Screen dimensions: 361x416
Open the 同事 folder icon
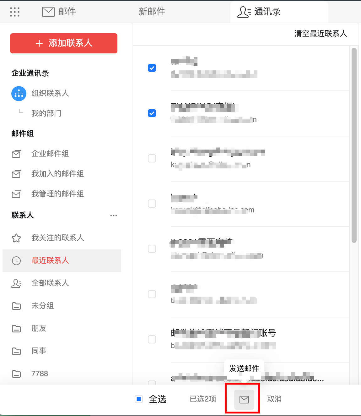click(16, 351)
